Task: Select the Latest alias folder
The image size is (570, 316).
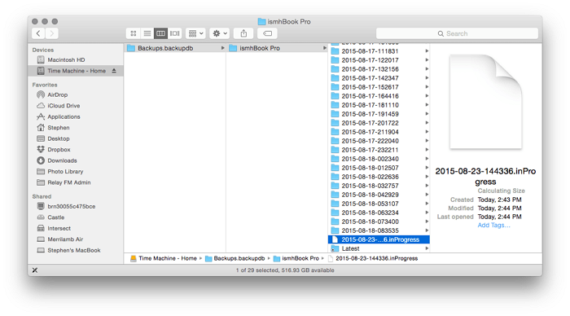Action: click(x=379, y=248)
